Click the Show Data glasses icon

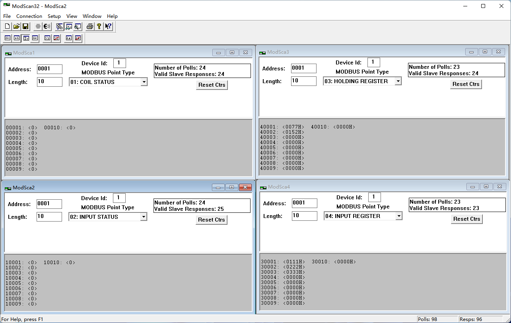point(68,27)
